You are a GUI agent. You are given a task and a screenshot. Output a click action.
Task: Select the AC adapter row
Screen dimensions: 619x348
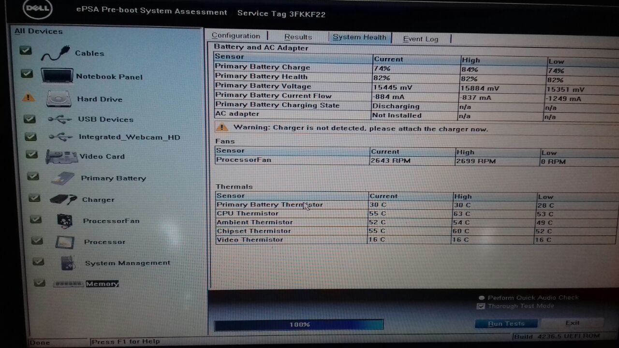416,115
